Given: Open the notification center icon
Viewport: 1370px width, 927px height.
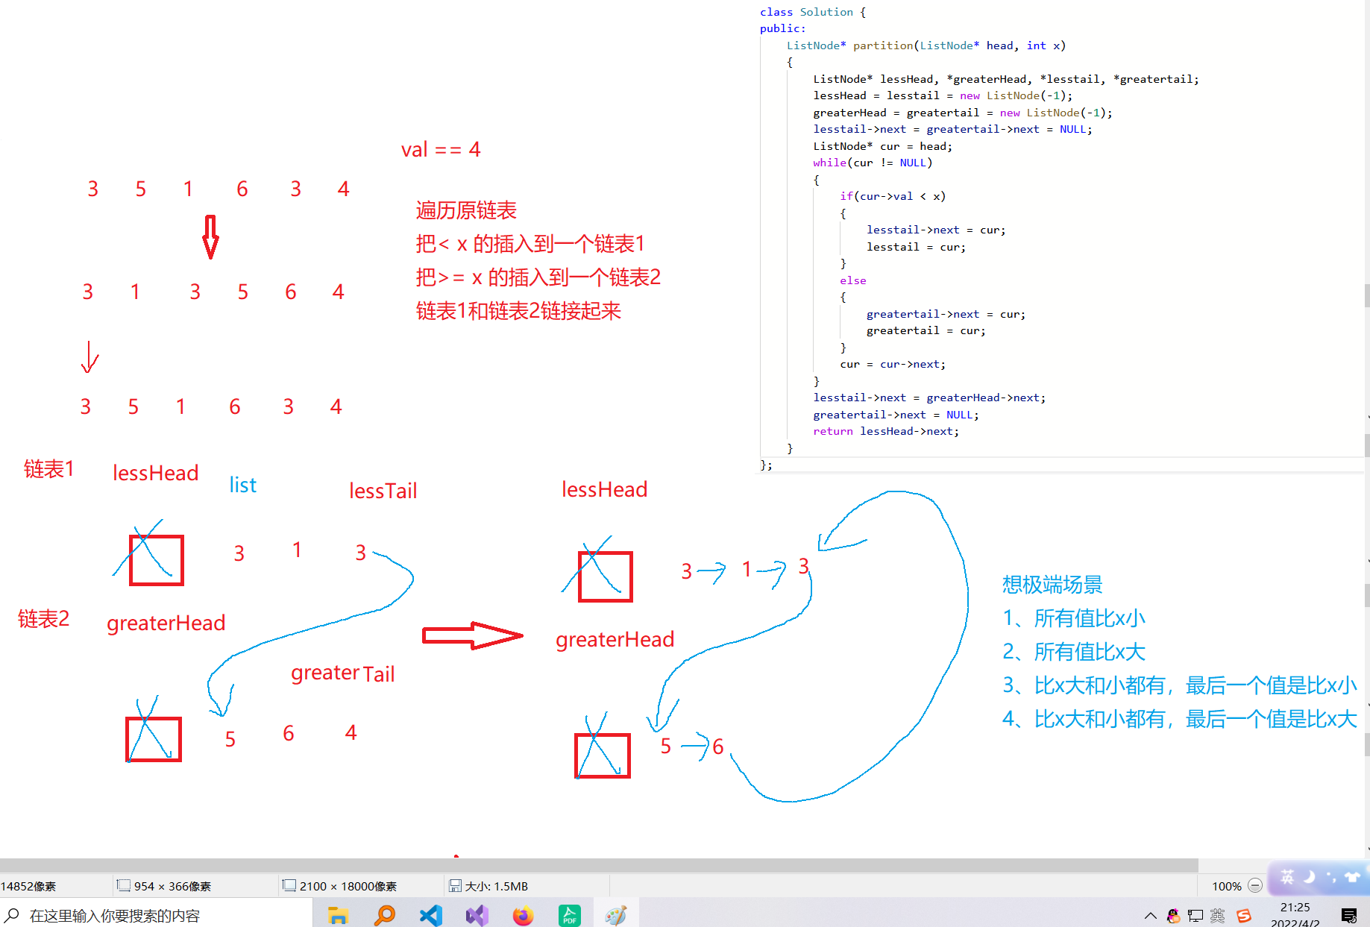Looking at the screenshot, I should pyautogui.click(x=1348, y=915).
